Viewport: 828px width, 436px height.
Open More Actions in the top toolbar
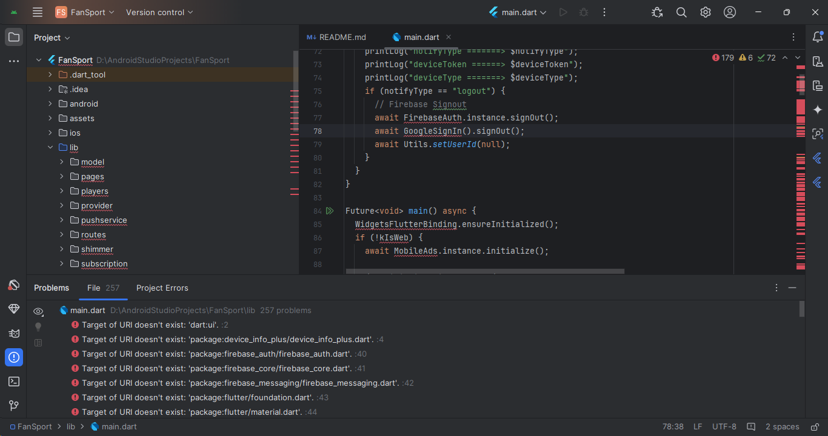(604, 12)
